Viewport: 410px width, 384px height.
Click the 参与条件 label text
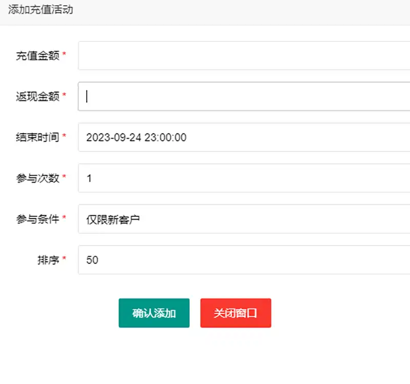click(x=37, y=219)
